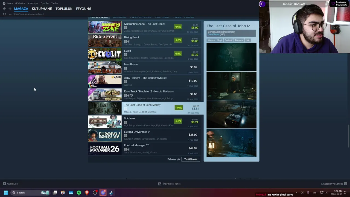Open the Mon Bazou game thumbnail

click(x=105, y=68)
